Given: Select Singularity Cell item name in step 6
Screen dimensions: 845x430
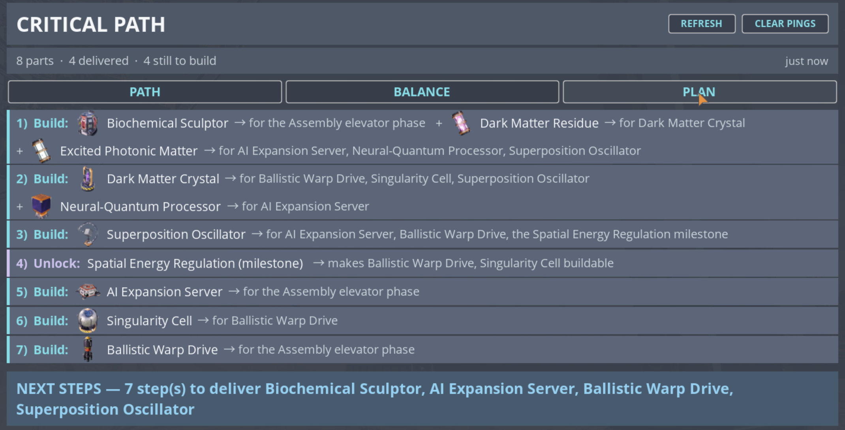Looking at the screenshot, I should [149, 321].
